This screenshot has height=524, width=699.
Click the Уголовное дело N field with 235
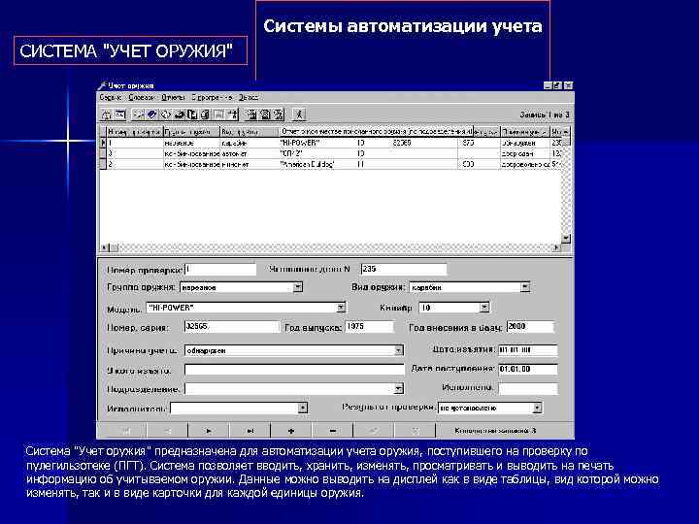(404, 269)
